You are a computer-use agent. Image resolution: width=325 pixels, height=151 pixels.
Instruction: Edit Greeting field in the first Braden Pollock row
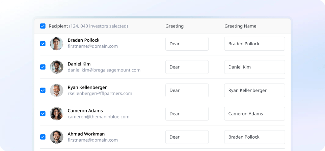(x=187, y=44)
